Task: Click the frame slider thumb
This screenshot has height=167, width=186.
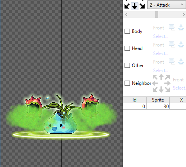Action: [x=157, y=14]
